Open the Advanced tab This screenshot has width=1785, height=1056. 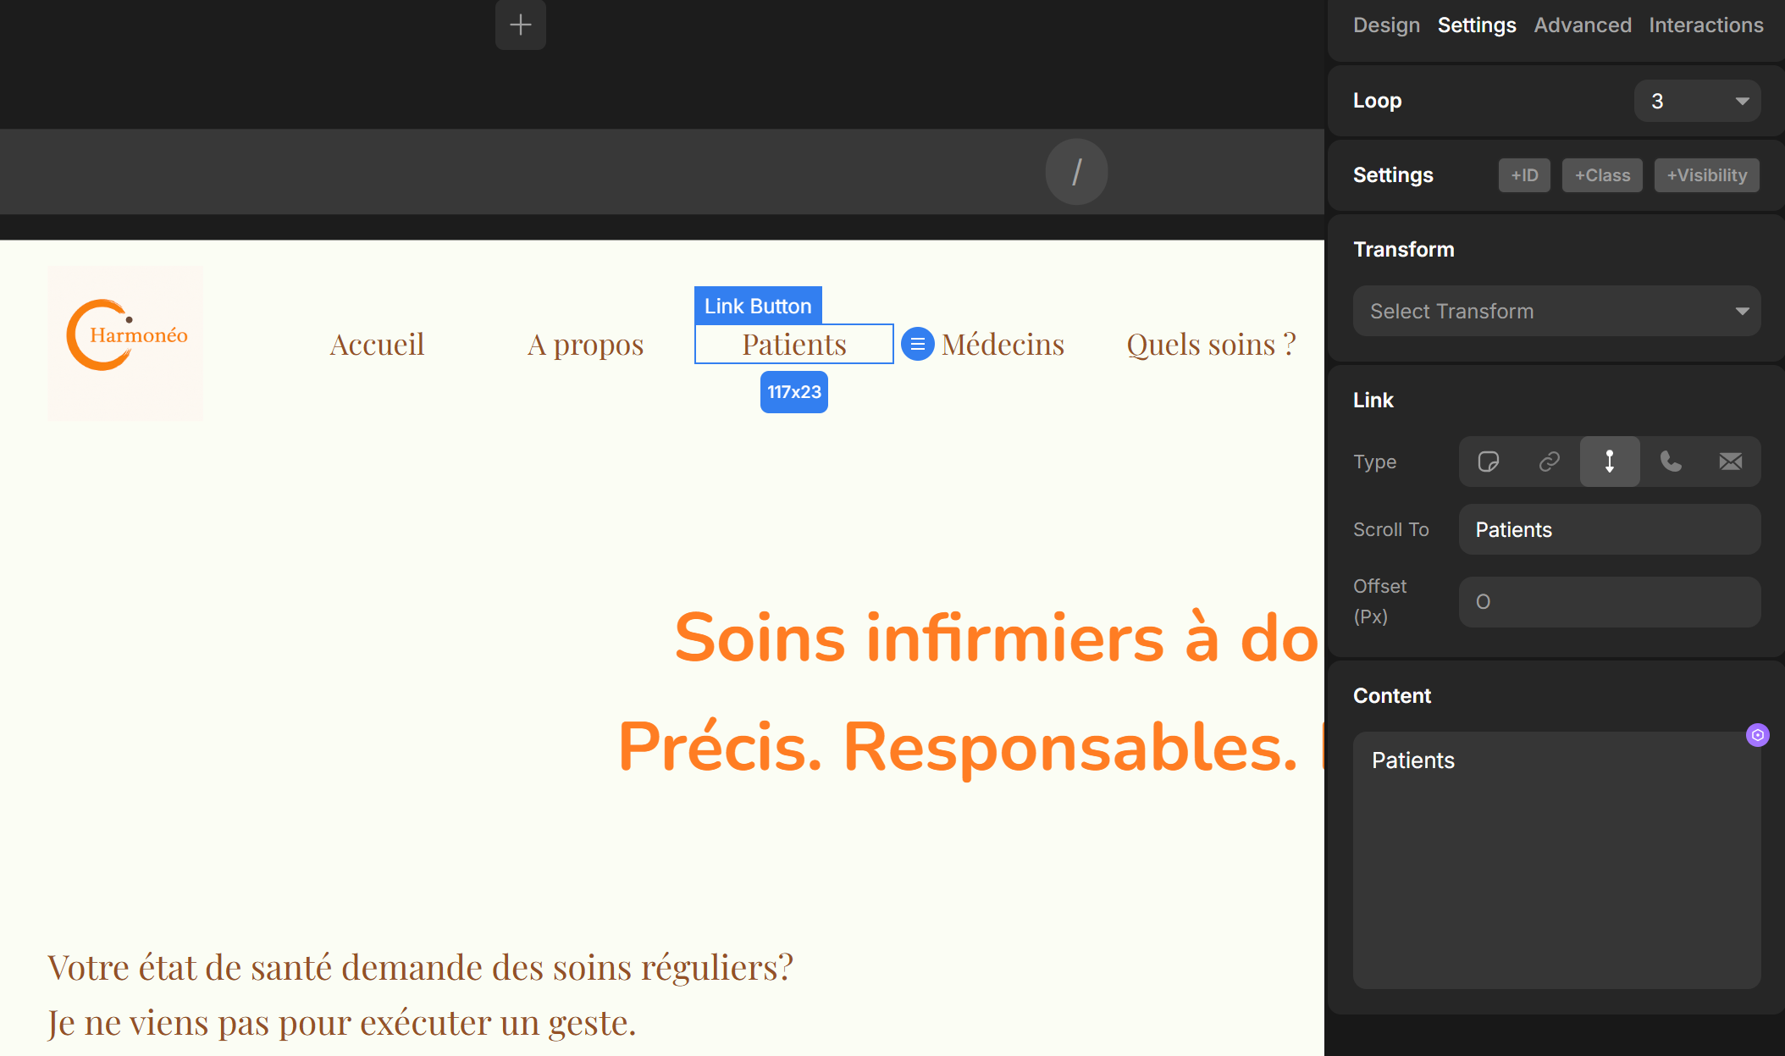coord(1582,25)
